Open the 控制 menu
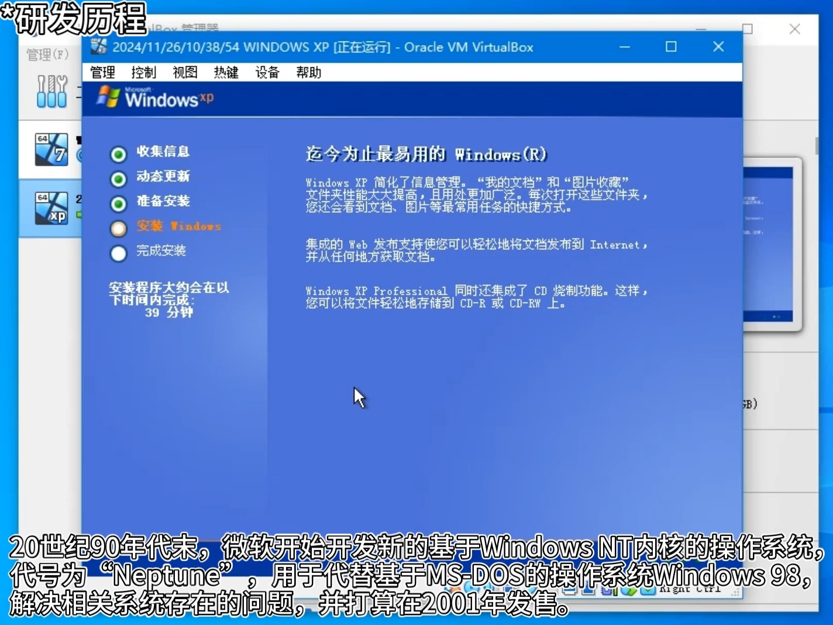The height and width of the screenshot is (625, 833). click(144, 73)
